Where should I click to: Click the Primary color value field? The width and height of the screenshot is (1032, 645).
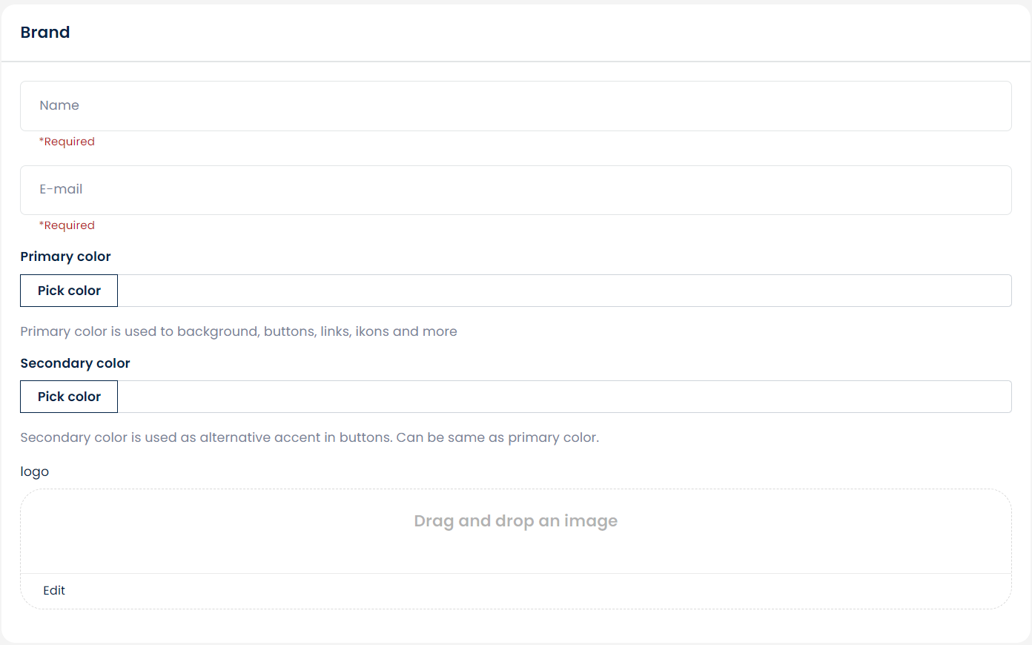[x=564, y=291]
